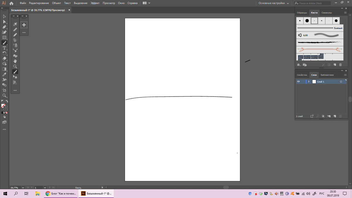Select the Rotate tool
The image size is (352, 198).
pos(4,53)
